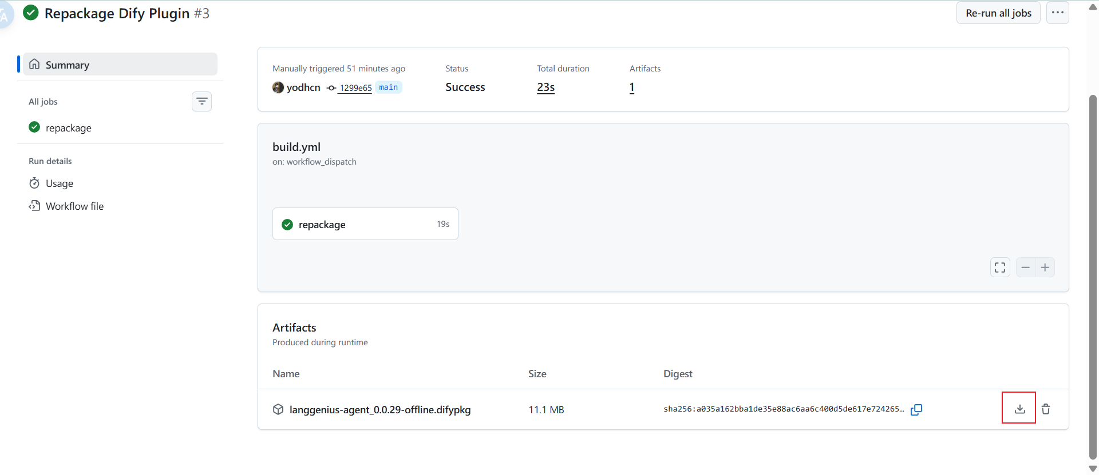This screenshot has height=475, width=1099.
Task: Download the langgenius-agent artifact
Action: (1019, 409)
